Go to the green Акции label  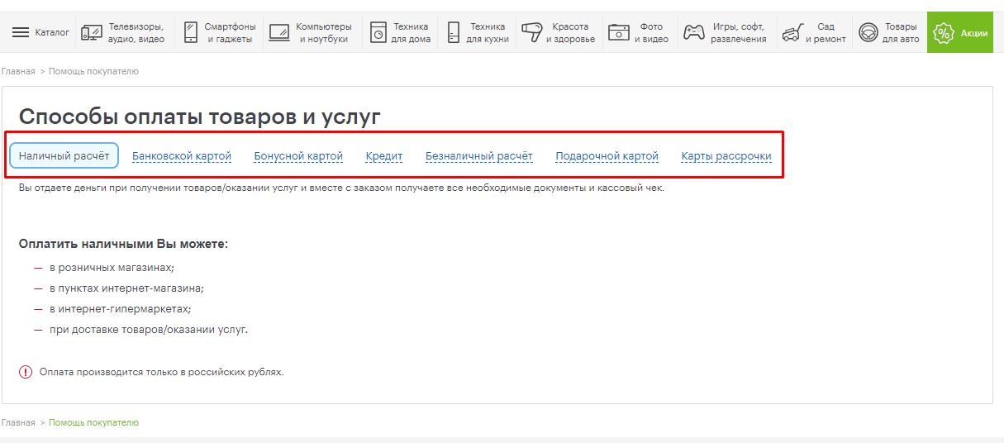(974, 33)
